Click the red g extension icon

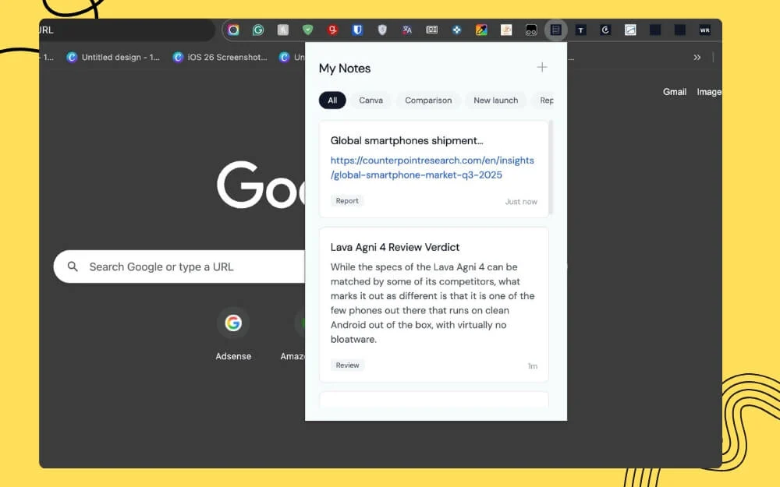click(332, 29)
